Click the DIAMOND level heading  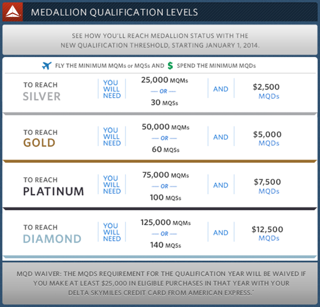tap(52, 238)
